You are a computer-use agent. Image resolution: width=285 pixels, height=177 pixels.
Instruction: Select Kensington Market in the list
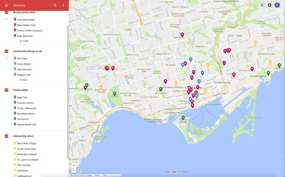(x=27, y=154)
